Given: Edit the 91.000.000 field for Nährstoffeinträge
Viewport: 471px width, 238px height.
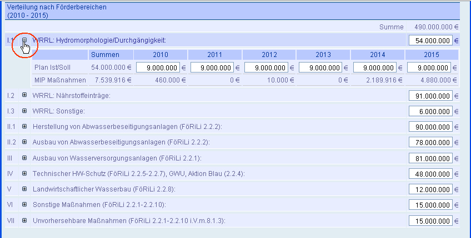Looking at the screenshot, I should click(x=430, y=96).
